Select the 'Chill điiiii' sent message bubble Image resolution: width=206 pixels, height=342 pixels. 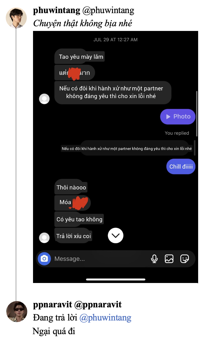coord(181,167)
